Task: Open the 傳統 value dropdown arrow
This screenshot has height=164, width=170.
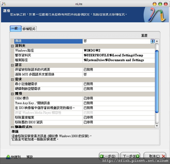Action: coord(152,41)
